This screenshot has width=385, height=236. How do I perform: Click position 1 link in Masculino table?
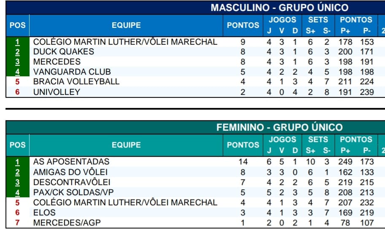[17, 42]
